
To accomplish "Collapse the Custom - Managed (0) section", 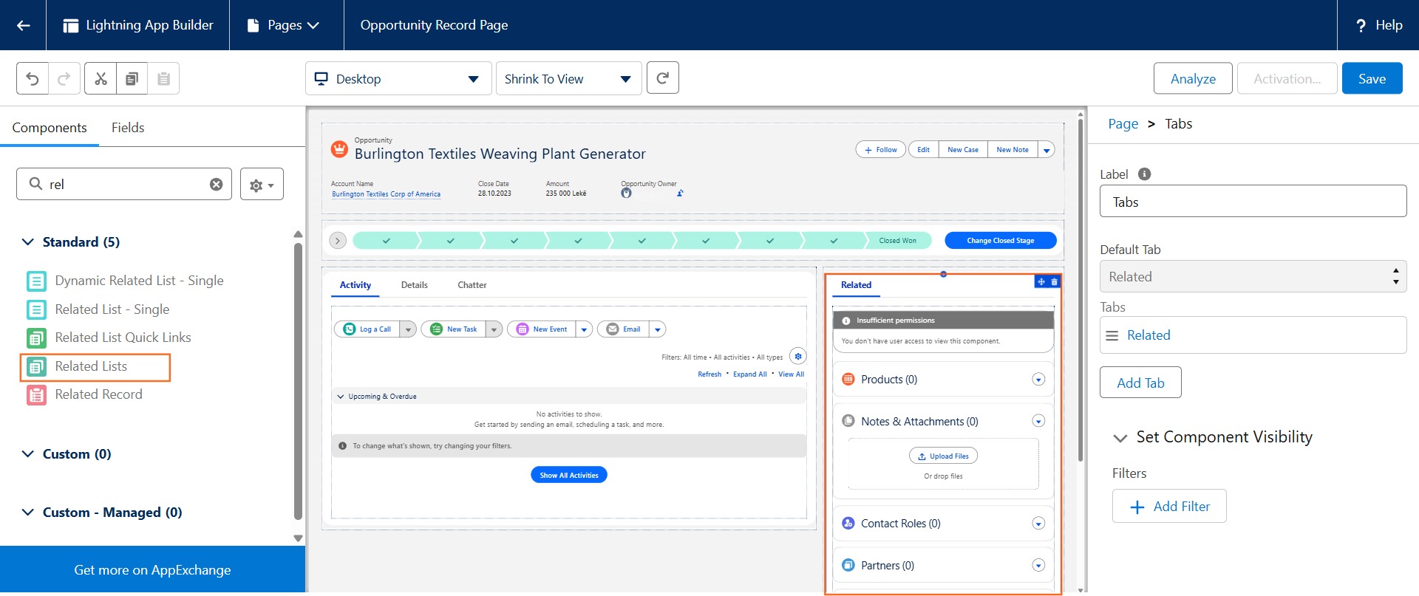I will coord(28,512).
